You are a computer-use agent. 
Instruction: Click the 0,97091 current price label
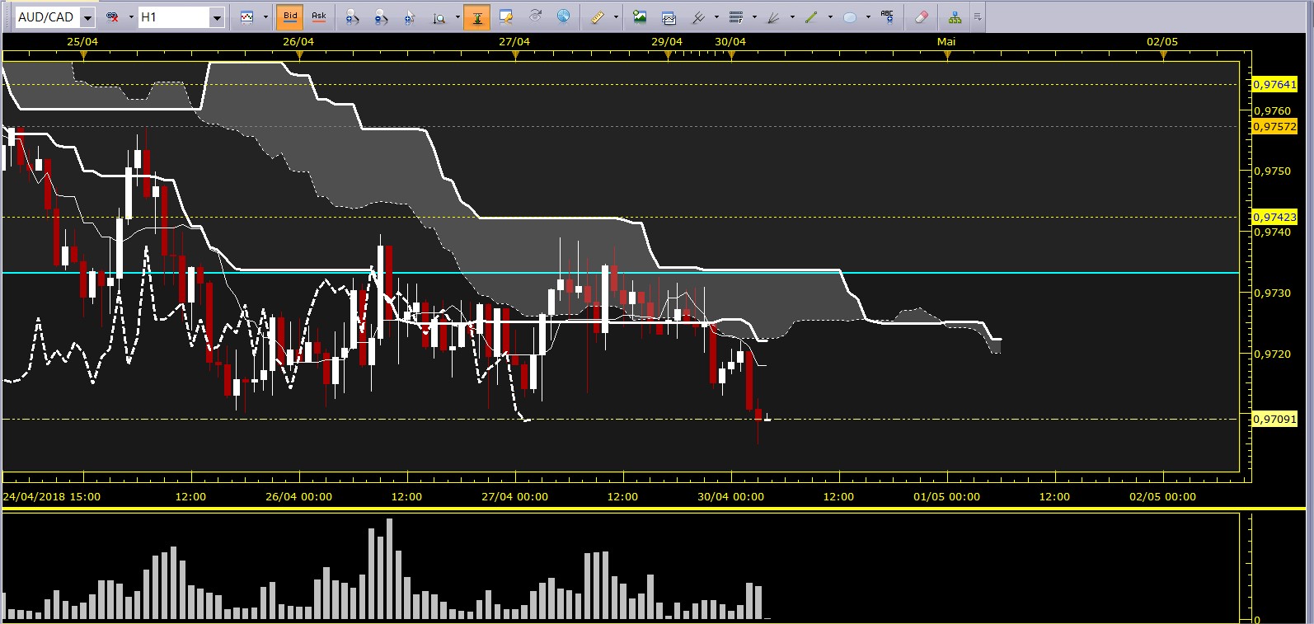point(1274,420)
